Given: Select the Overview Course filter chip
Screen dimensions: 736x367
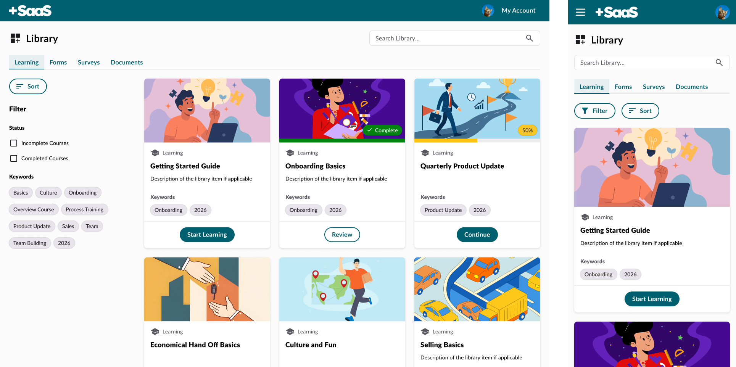Looking at the screenshot, I should (x=34, y=209).
